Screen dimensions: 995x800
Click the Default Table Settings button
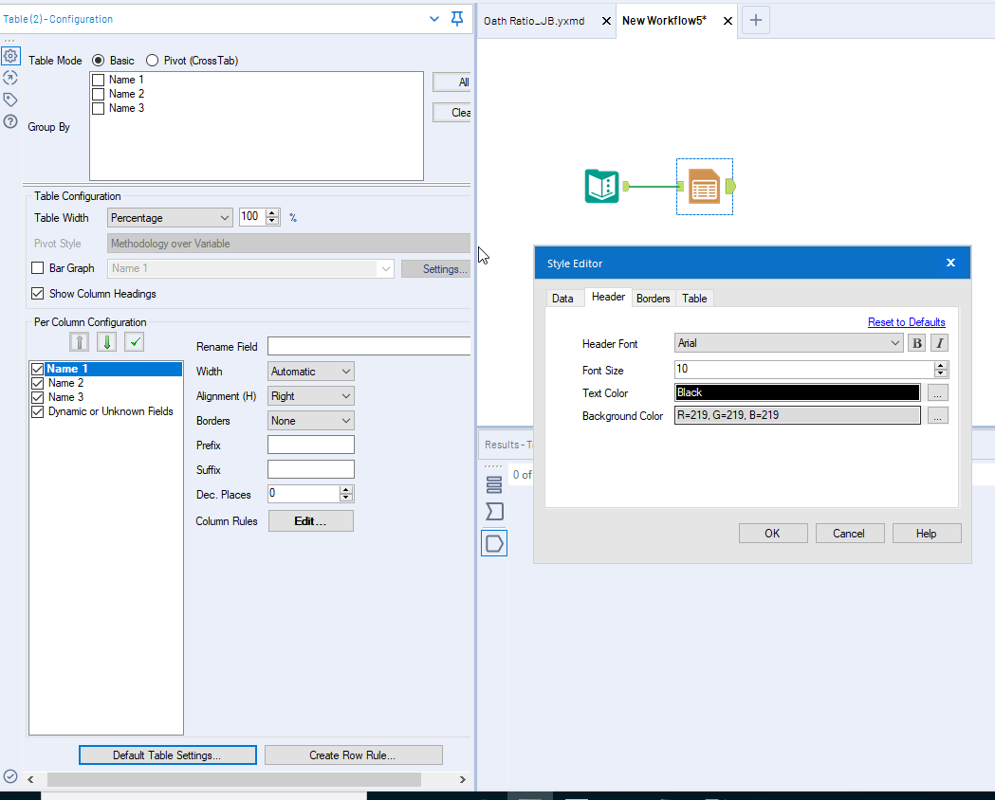coord(167,755)
